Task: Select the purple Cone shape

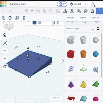Action: (71, 84)
